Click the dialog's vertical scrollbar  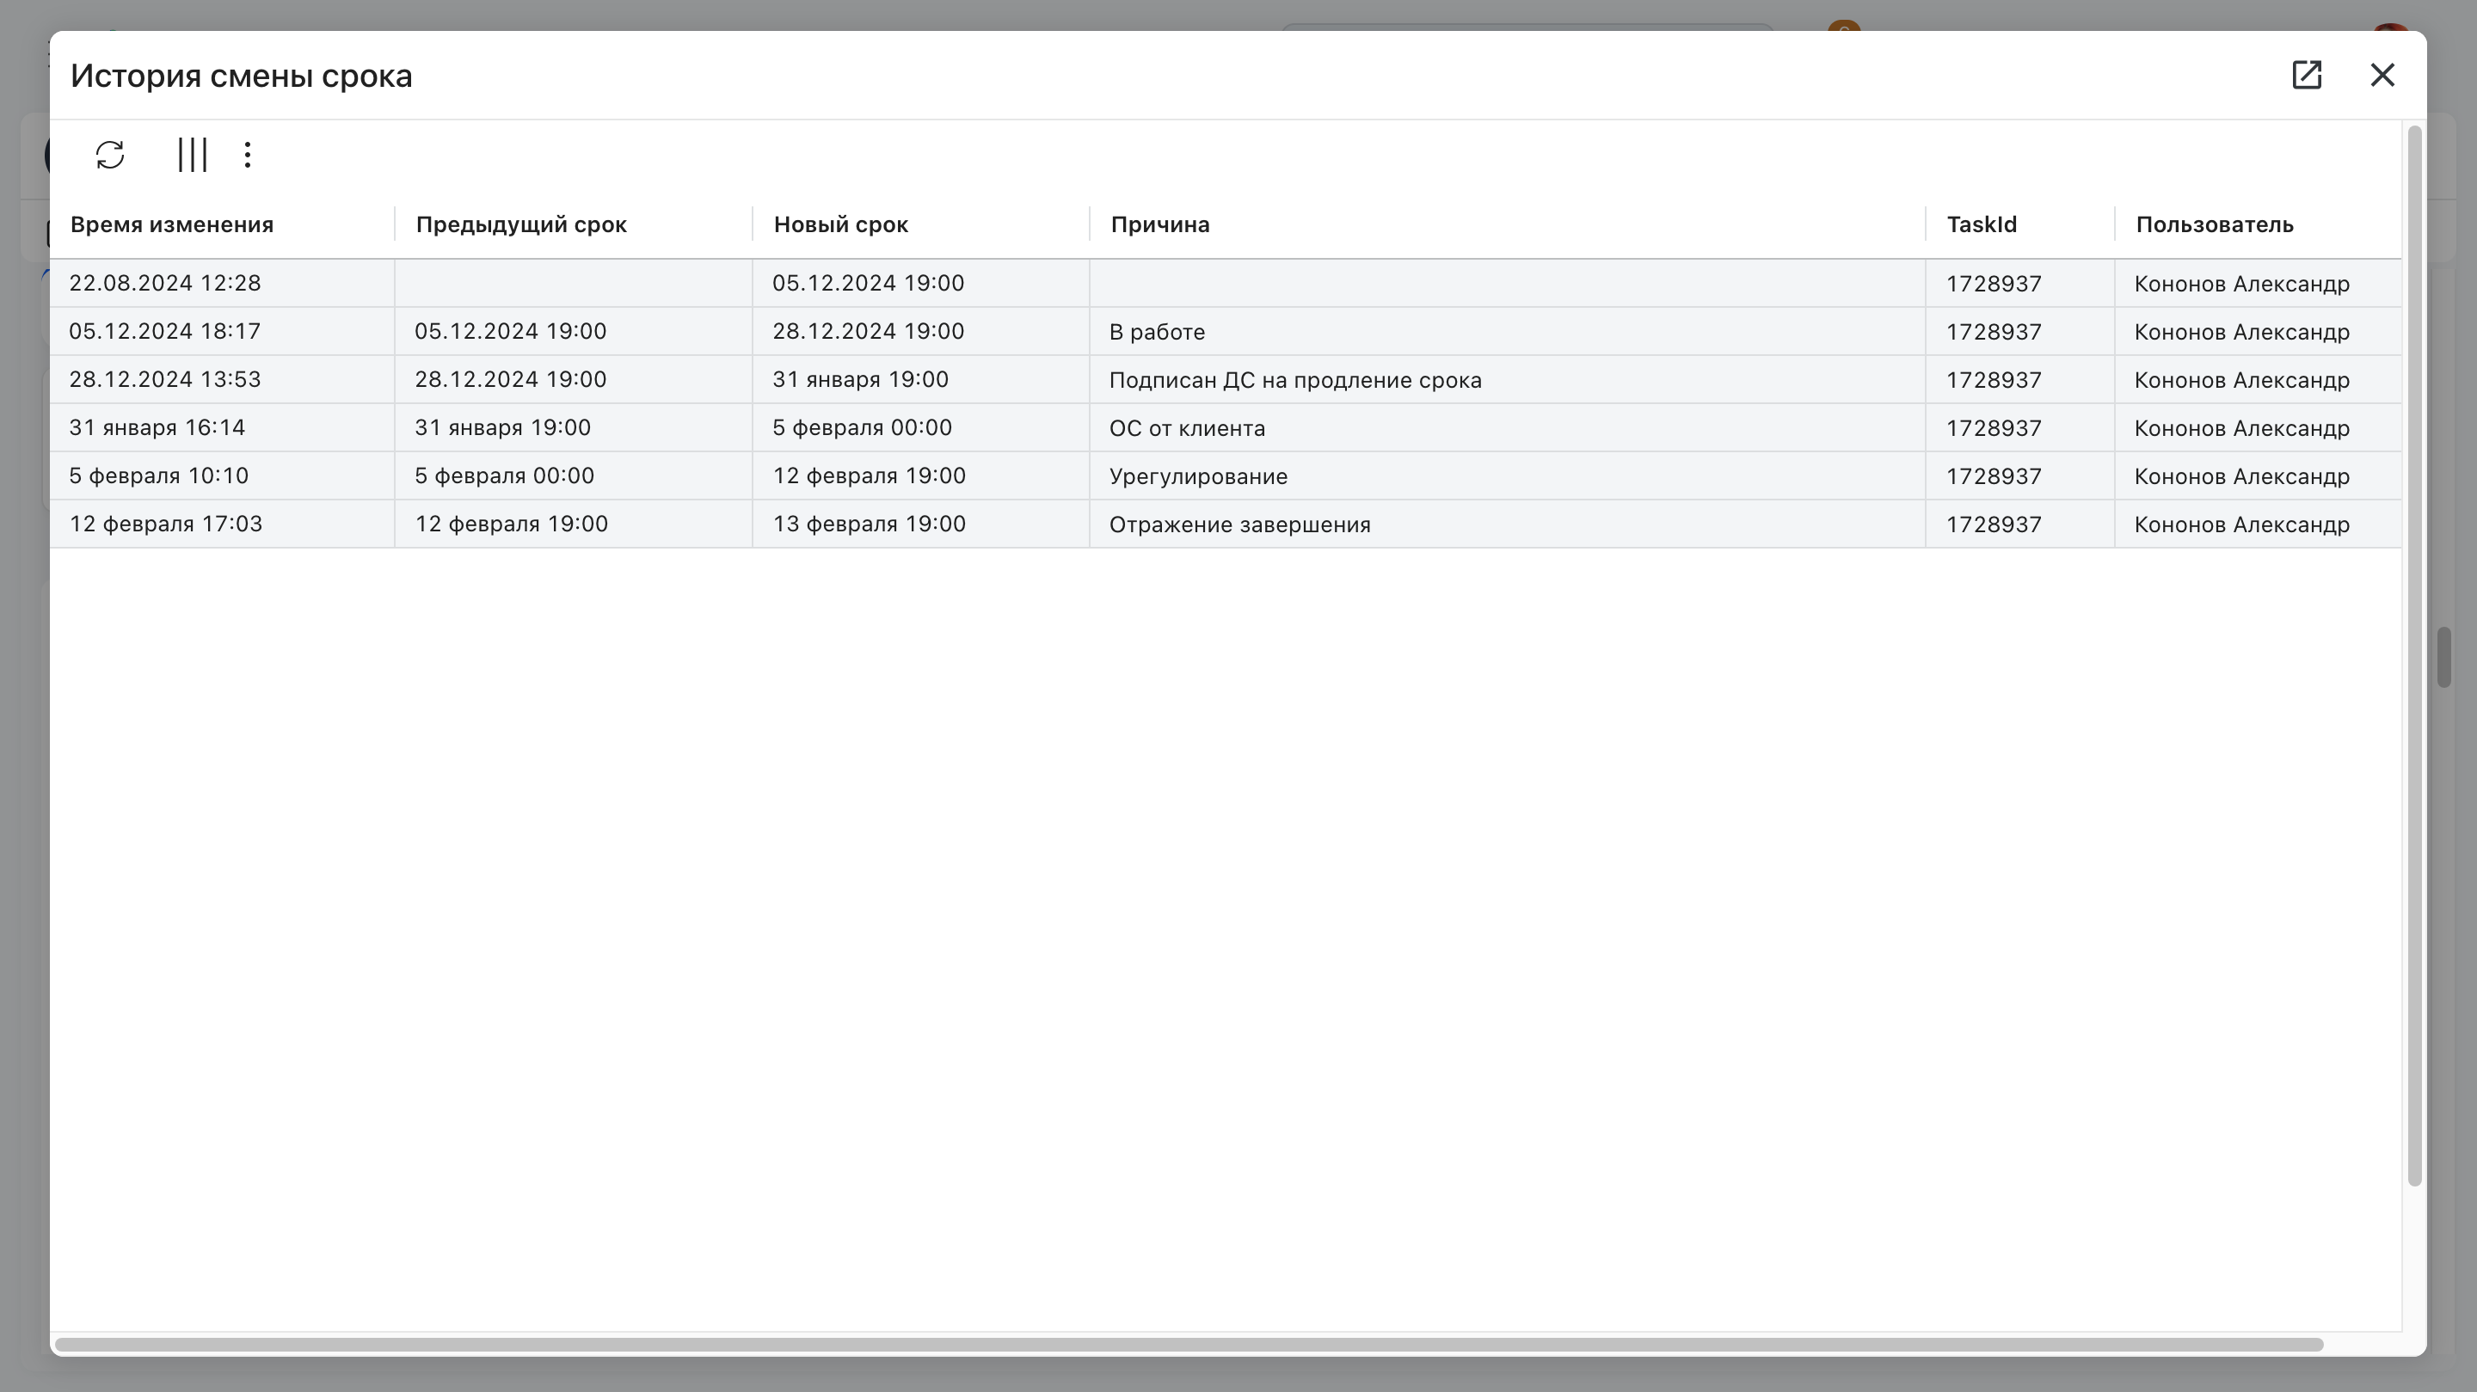coord(2413,656)
